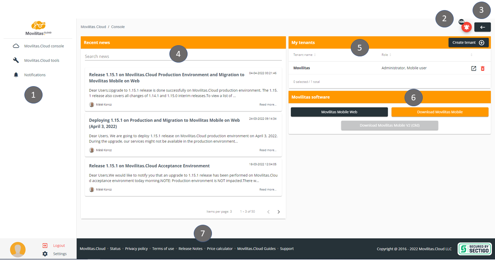Screen dimensions: 495x278
Task: Click the user avatar in the bottom left
Action: point(18,250)
